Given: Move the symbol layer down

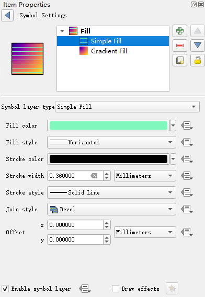Looking at the screenshot, I should click(198, 45).
